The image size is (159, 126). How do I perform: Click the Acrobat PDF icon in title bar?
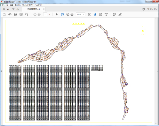coord(2,2)
